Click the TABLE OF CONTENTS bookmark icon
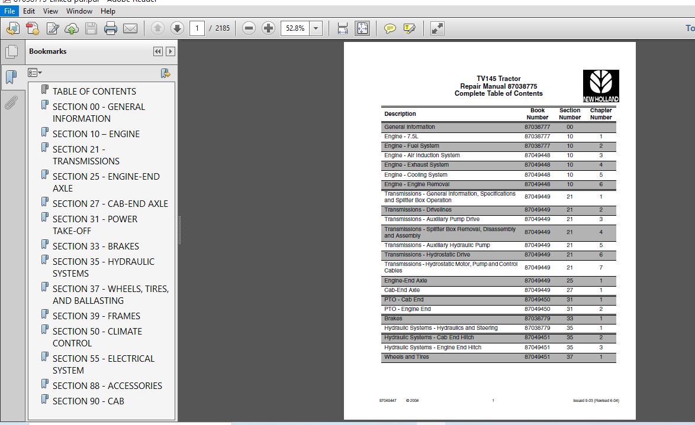This screenshot has width=695, height=425. [45, 89]
